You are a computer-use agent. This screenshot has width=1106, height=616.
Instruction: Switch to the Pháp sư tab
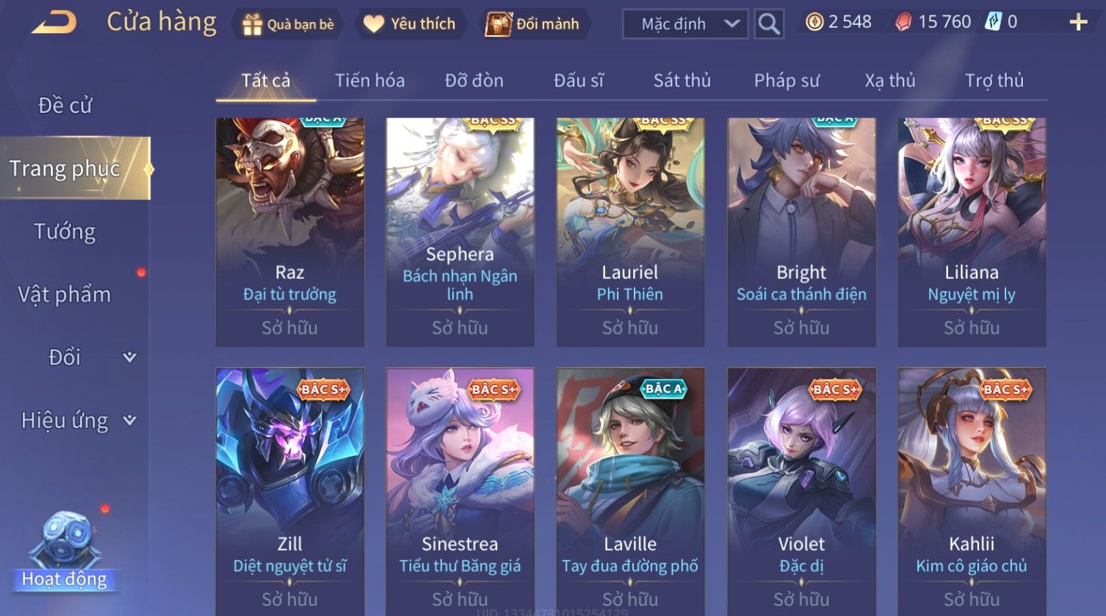[787, 80]
